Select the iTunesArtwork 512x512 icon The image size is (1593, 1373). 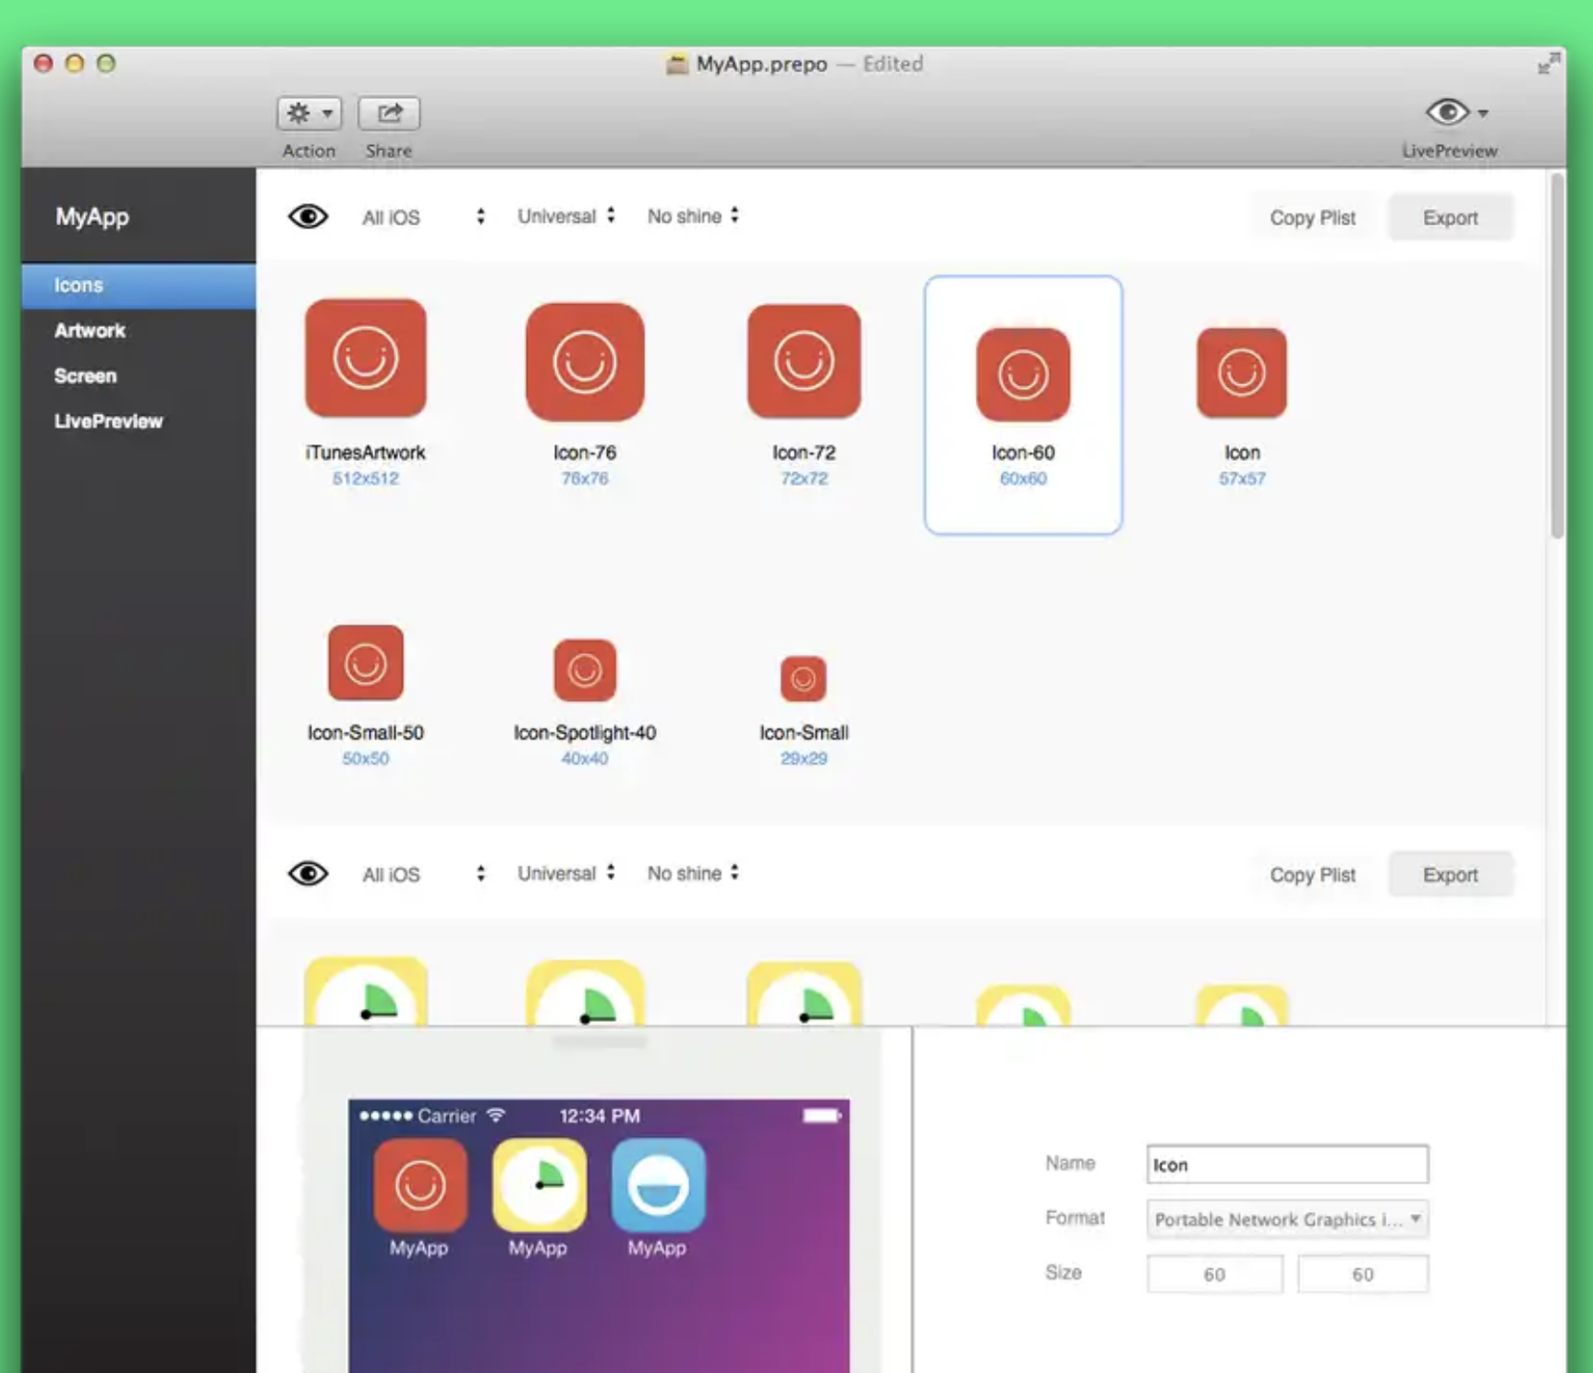point(366,358)
